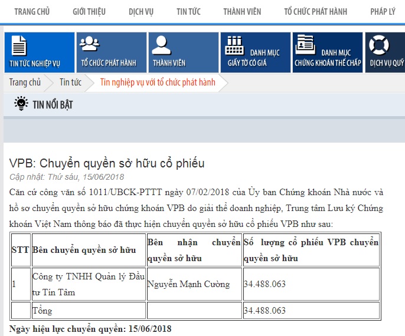Open the TỔ CHỨC PHÁT HÀNH top menu

tap(316, 12)
